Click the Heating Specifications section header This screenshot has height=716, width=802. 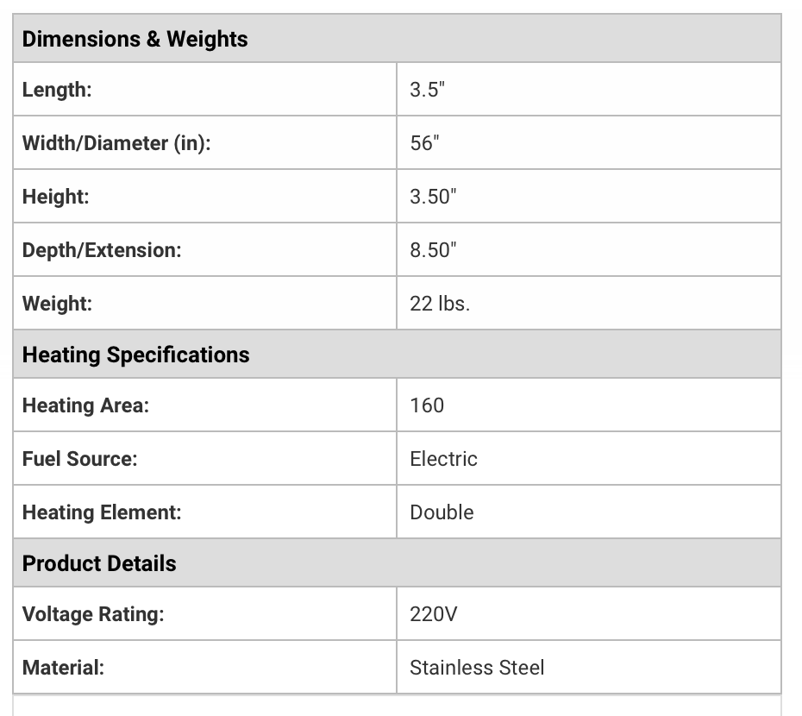click(x=397, y=355)
